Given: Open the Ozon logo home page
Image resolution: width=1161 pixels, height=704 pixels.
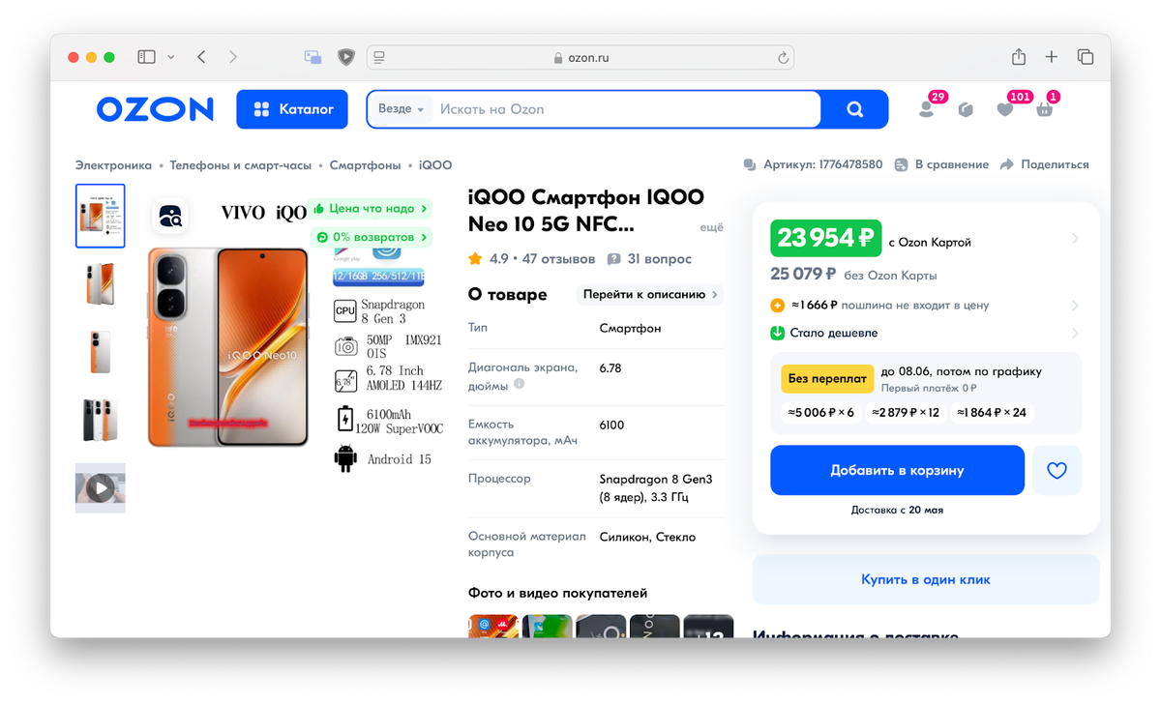Looking at the screenshot, I should tap(155, 109).
